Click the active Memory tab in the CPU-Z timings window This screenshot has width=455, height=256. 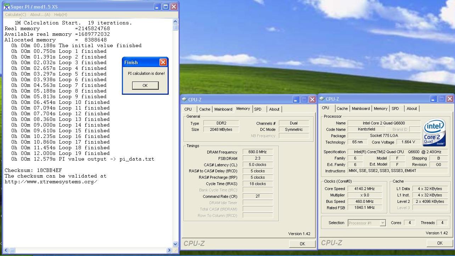243,108
